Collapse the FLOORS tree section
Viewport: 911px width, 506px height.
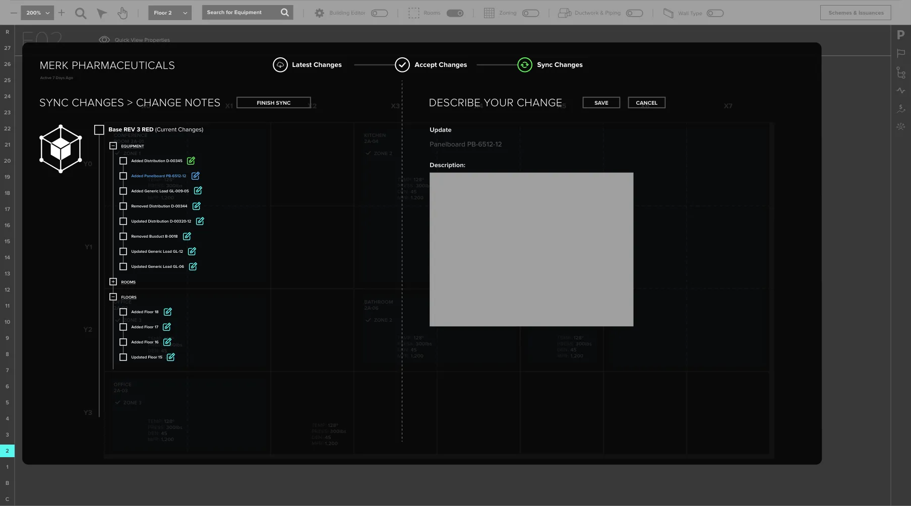(113, 297)
